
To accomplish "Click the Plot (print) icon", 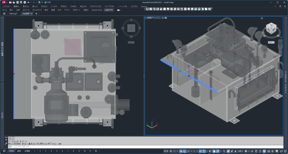I will [x=25, y=2].
